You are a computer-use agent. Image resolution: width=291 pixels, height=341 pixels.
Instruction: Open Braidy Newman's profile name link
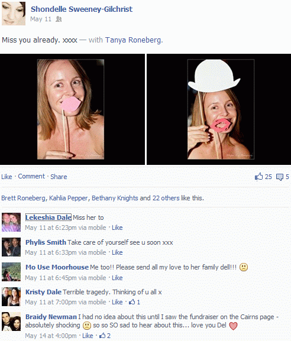click(51, 317)
